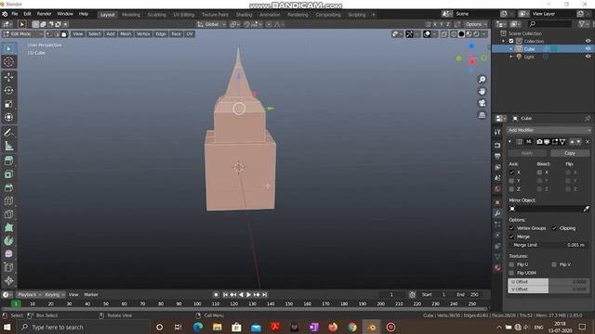The height and width of the screenshot is (334, 595).
Task: Open the Modifiers wrench properties tab
Action: pyautogui.click(x=497, y=213)
